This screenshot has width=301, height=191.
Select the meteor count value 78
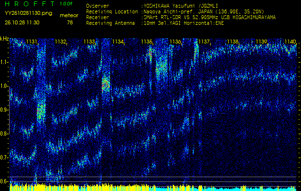click(x=70, y=22)
